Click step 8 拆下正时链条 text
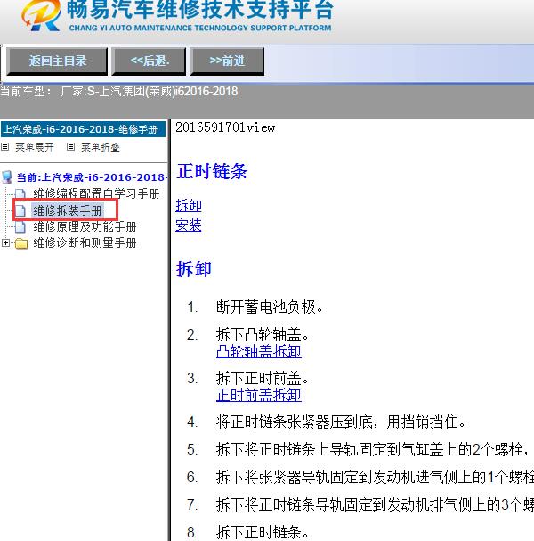This screenshot has height=541, width=534. [x=263, y=532]
